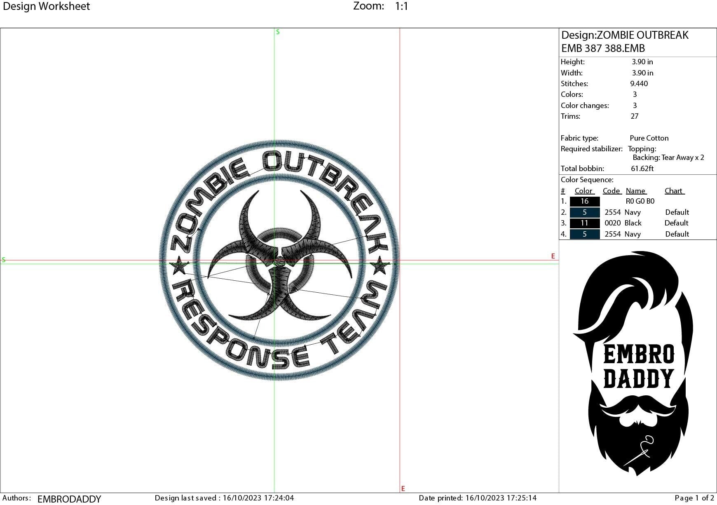
Task: Click the 'Required stabilizer:' label
Action: pyautogui.click(x=591, y=149)
